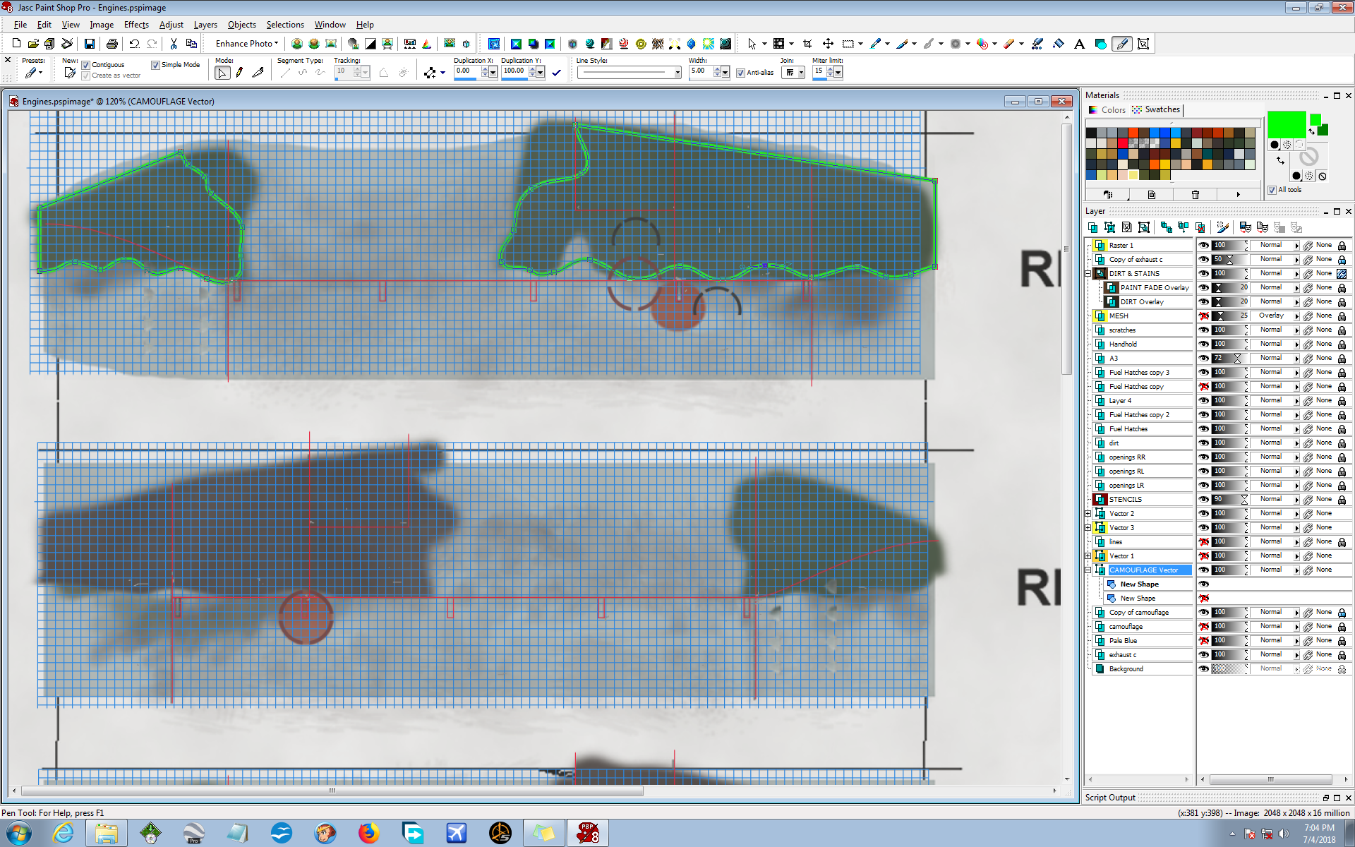Open the Effects menu
The height and width of the screenshot is (847, 1355).
coord(136,25)
